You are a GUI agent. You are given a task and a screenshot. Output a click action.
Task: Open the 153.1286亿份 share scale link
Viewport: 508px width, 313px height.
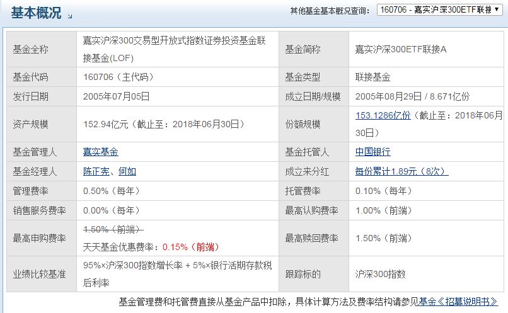tap(383, 115)
